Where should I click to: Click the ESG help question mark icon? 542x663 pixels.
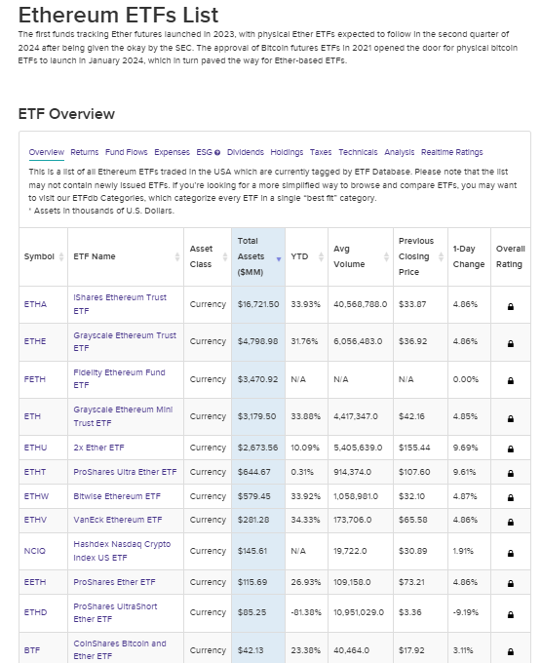(217, 153)
